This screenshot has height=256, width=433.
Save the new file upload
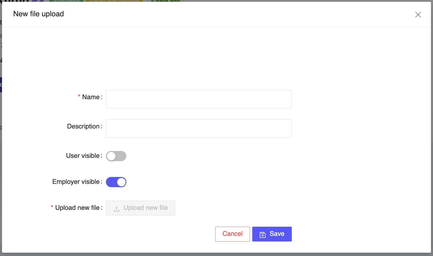click(272, 234)
